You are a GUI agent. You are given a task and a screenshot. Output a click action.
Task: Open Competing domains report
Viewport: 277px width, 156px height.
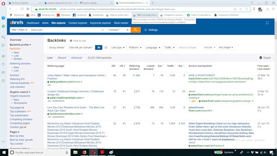(x=21, y=119)
